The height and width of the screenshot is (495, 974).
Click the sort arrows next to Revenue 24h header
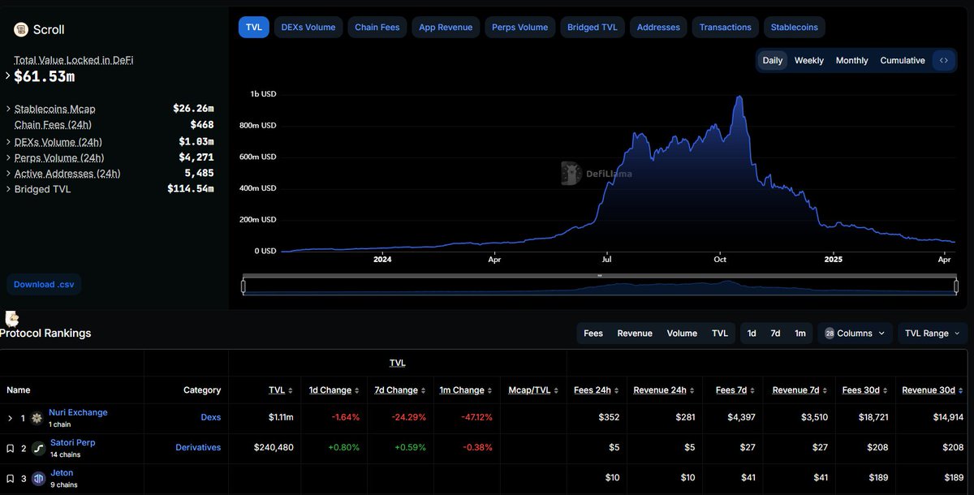point(692,390)
